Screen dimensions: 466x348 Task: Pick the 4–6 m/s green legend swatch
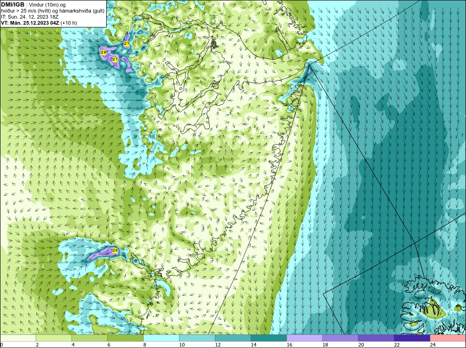pos(89,338)
